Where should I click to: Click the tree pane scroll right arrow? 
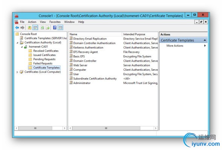click(x=65, y=128)
